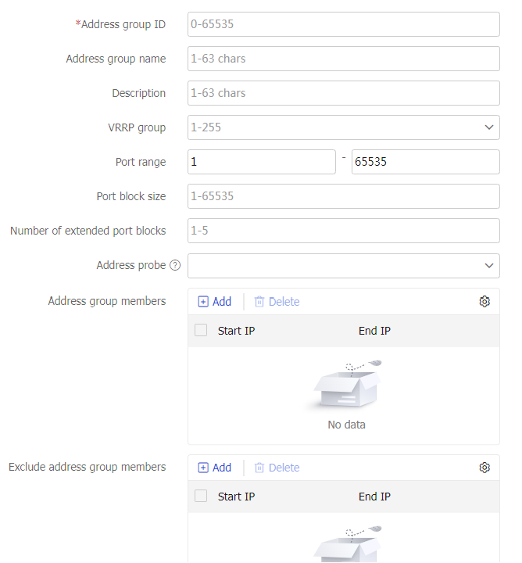
Task: Click the Port range end field
Action: click(425, 162)
